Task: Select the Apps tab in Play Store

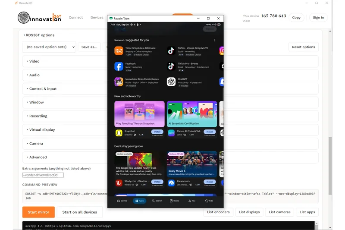Action: click(139, 201)
